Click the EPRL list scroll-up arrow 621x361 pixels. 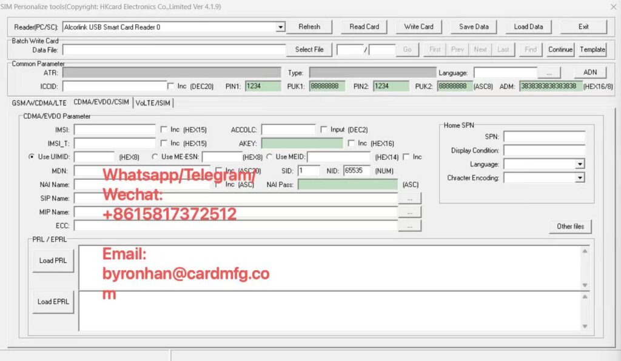[x=585, y=297]
